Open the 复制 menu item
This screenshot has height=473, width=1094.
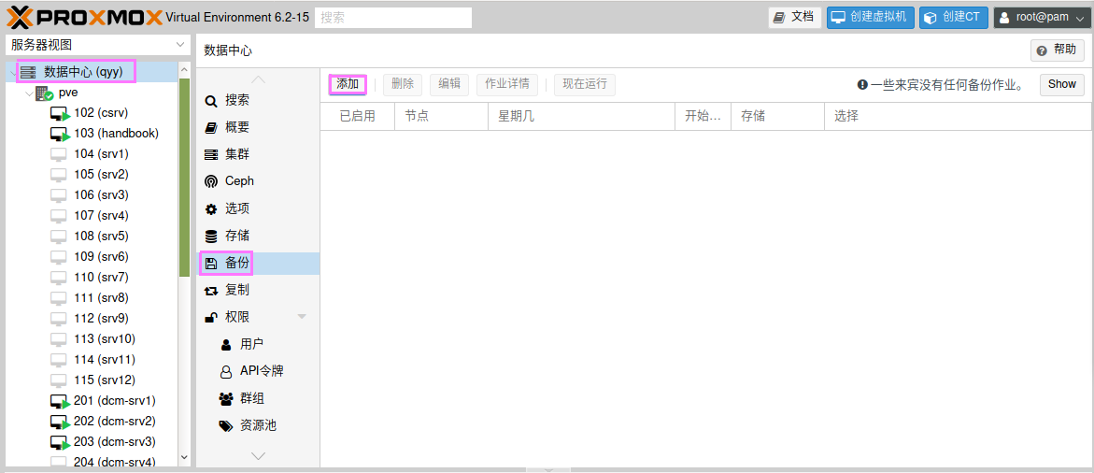258,290
